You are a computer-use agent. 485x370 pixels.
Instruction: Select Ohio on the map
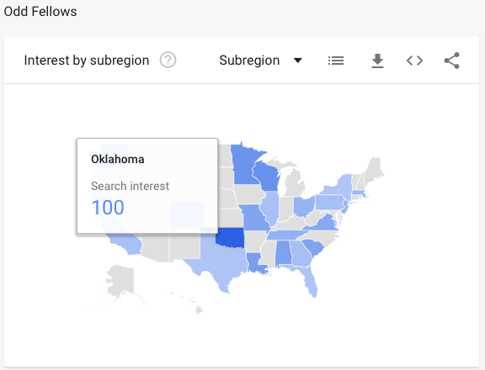[x=304, y=206]
